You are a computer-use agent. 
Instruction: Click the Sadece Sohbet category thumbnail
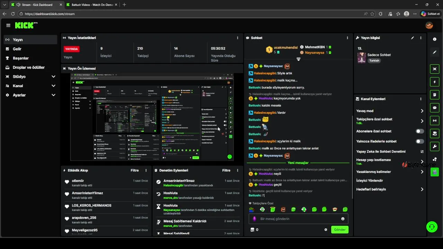362,58
